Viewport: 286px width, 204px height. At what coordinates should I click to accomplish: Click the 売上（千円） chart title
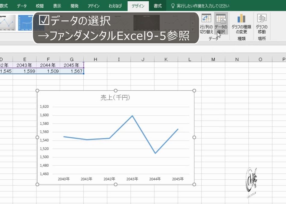pos(116,97)
